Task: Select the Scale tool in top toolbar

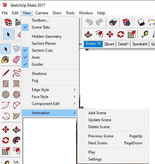Action: pos(131,34)
